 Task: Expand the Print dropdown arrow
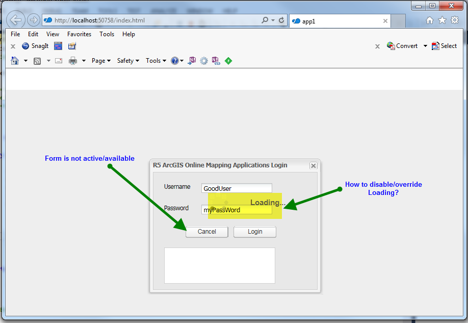(84, 61)
